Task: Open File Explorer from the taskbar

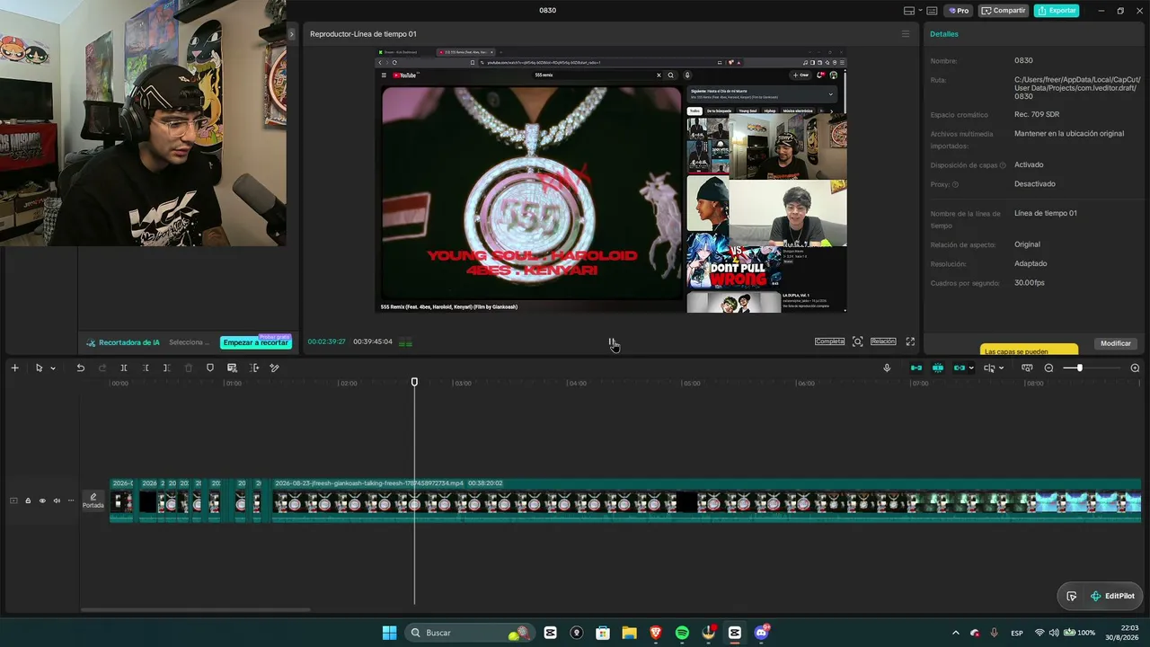Action: [629, 633]
